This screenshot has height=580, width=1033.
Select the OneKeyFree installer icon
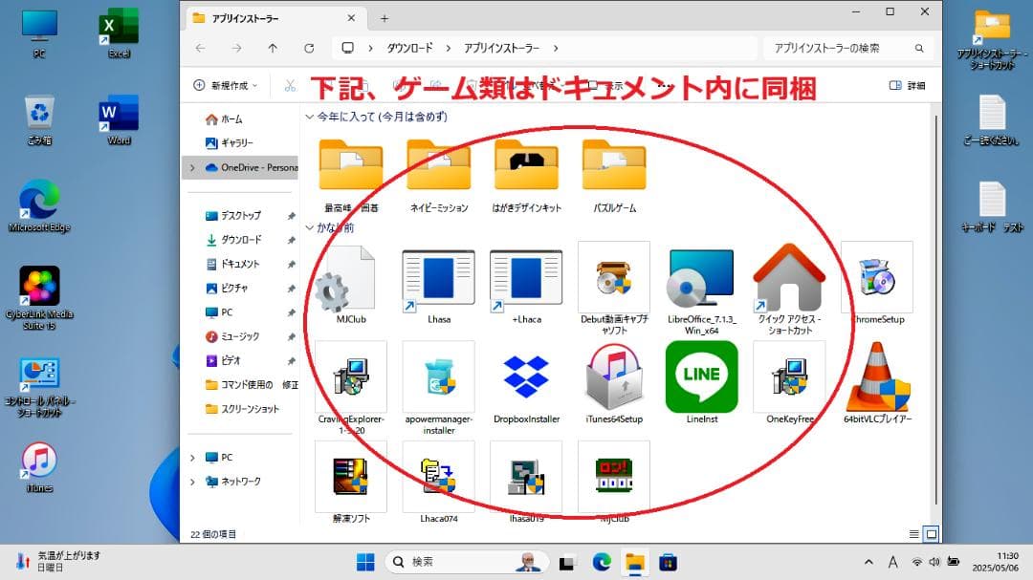789,377
